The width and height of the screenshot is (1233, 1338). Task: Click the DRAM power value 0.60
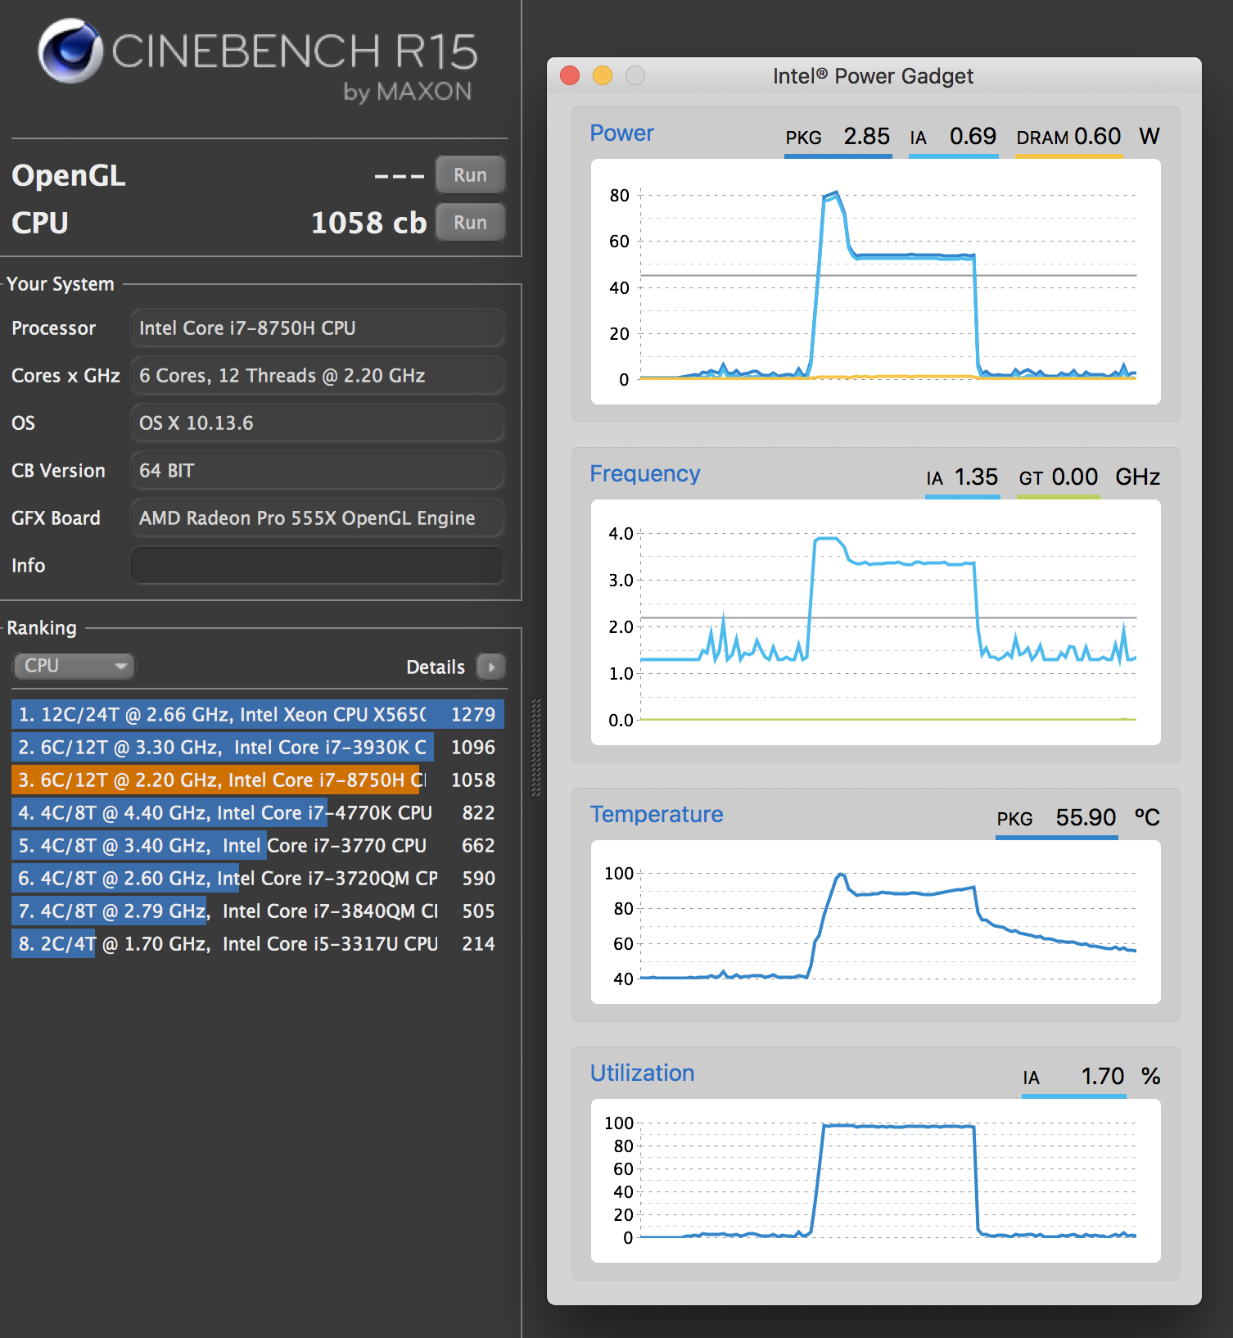1097,136
